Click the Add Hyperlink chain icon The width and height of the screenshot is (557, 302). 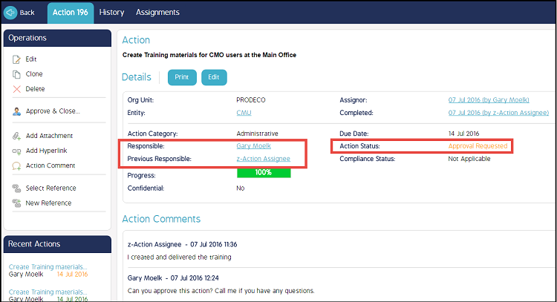pos(16,151)
